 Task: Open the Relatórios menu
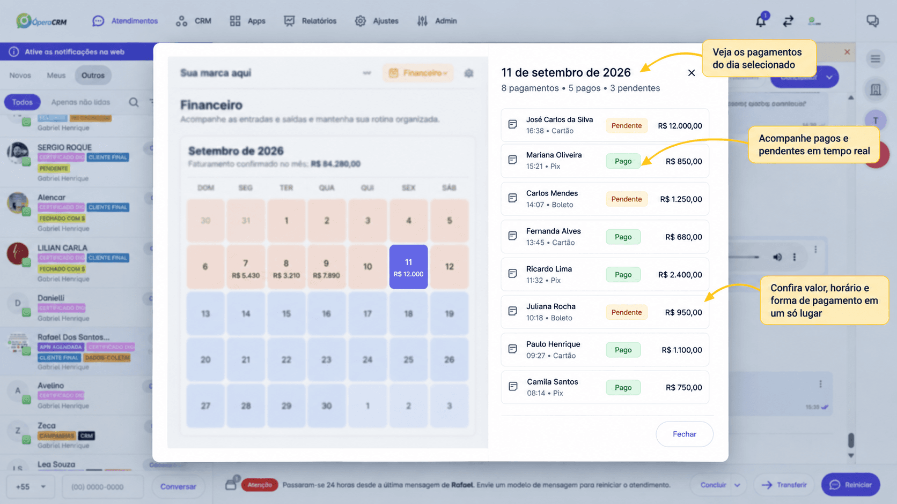tap(310, 21)
